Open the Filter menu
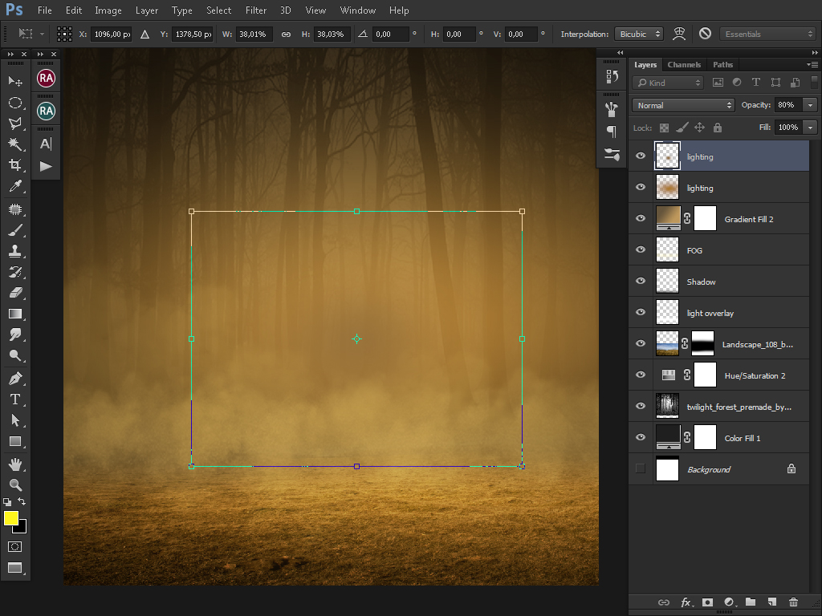The height and width of the screenshot is (616, 822). (x=256, y=10)
